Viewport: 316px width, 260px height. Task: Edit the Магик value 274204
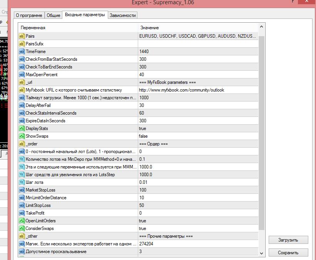[198, 244]
